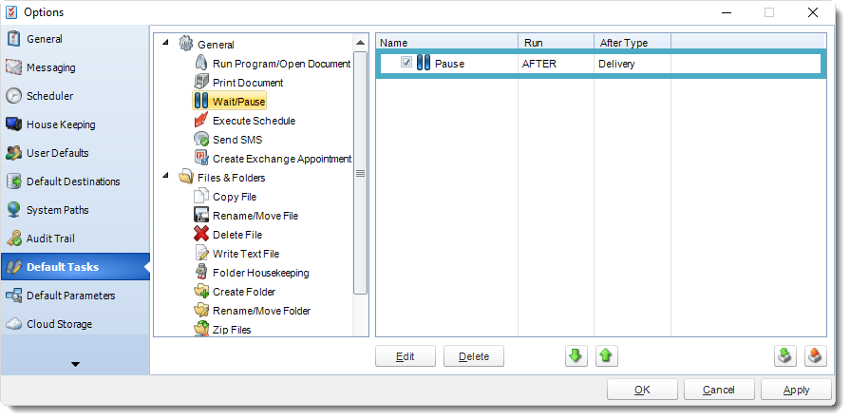Click the After Type column header
The height and width of the screenshot is (420, 850).
(633, 43)
